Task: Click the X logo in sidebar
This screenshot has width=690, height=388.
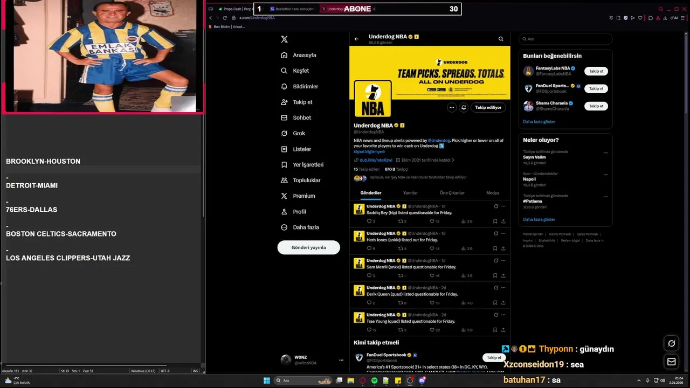Action: click(284, 39)
